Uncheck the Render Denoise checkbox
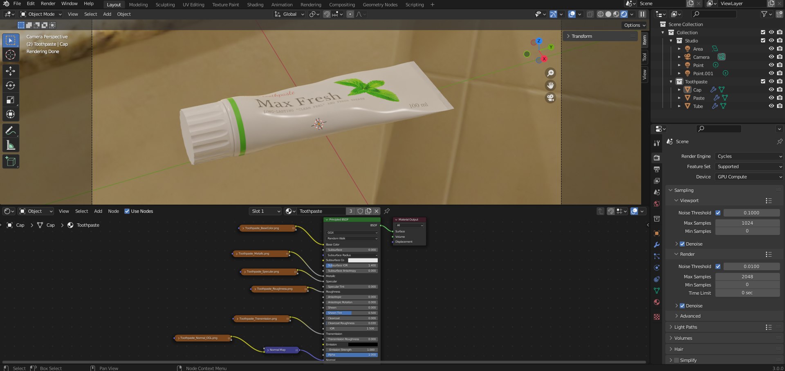Viewport: 785px width, 371px height. click(682, 306)
